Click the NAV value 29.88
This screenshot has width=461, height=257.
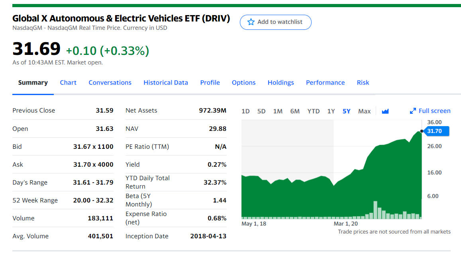218,128
